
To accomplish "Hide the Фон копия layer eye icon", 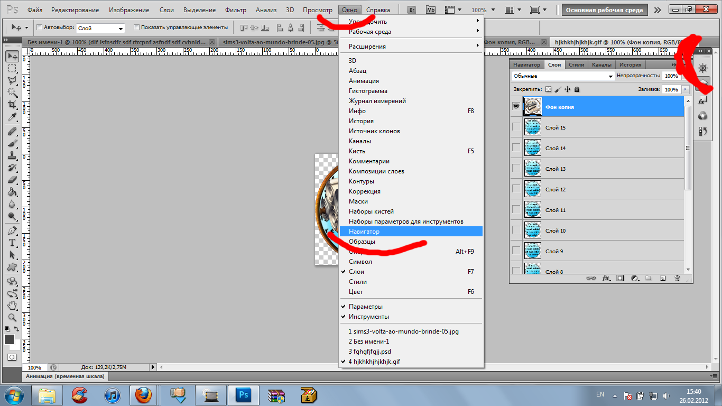I will coord(516,106).
